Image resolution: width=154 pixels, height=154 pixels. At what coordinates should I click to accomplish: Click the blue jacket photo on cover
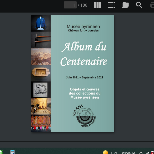[x=41, y=23]
